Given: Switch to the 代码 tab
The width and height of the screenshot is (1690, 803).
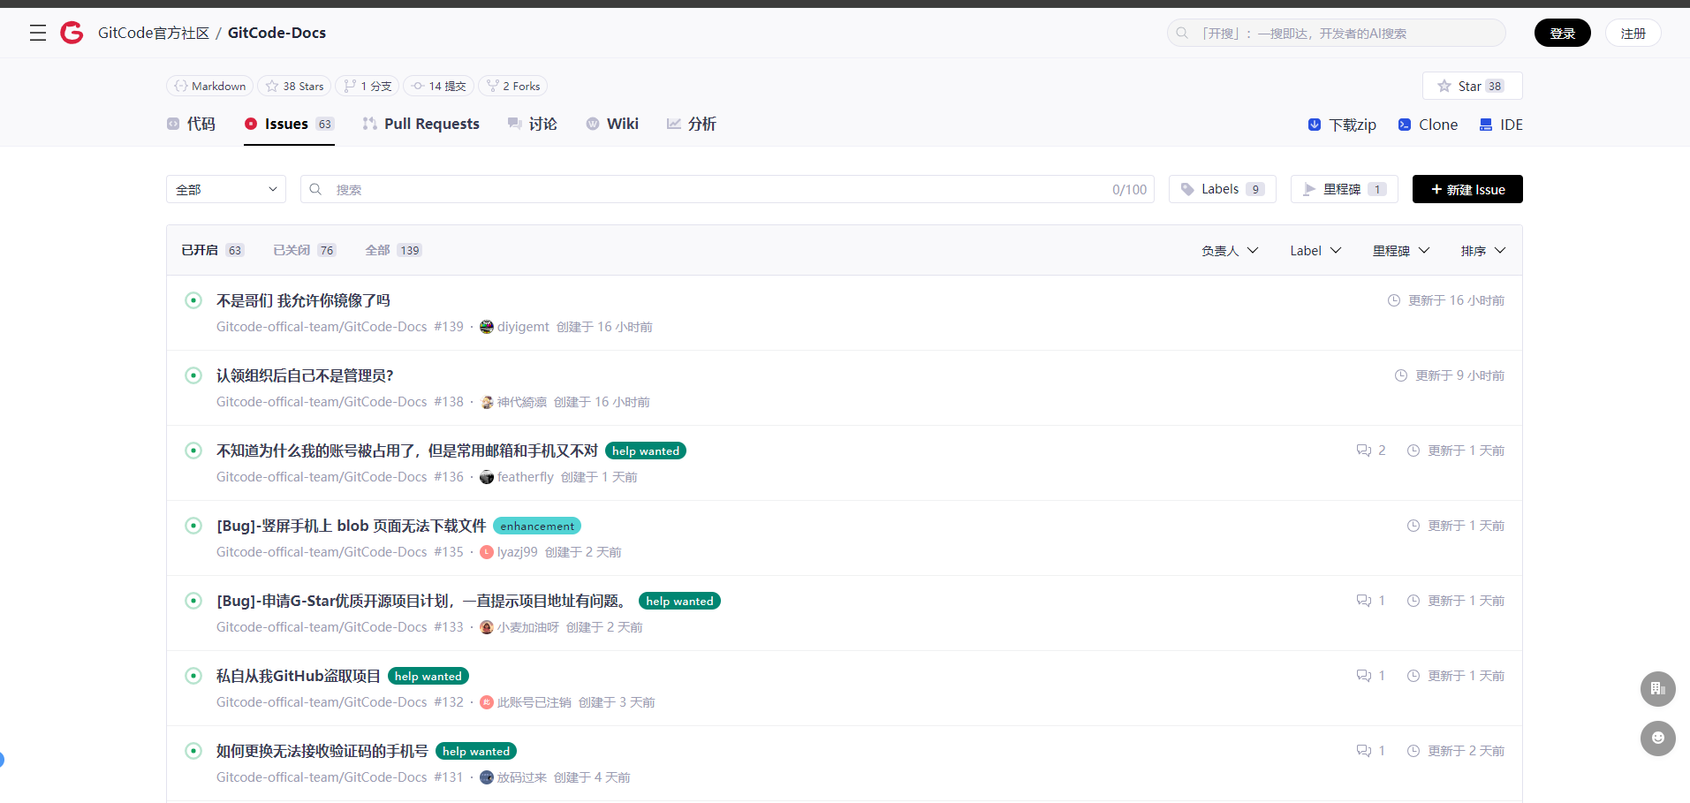Looking at the screenshot, I should pyautogui.click(x=191, y=124).
